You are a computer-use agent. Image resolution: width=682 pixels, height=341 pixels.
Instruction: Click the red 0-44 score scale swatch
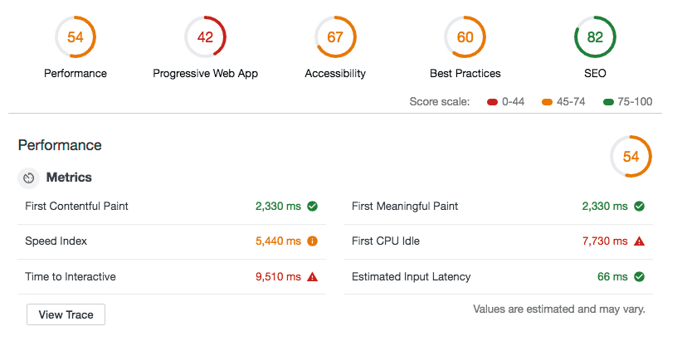click(x=492, y=102)
